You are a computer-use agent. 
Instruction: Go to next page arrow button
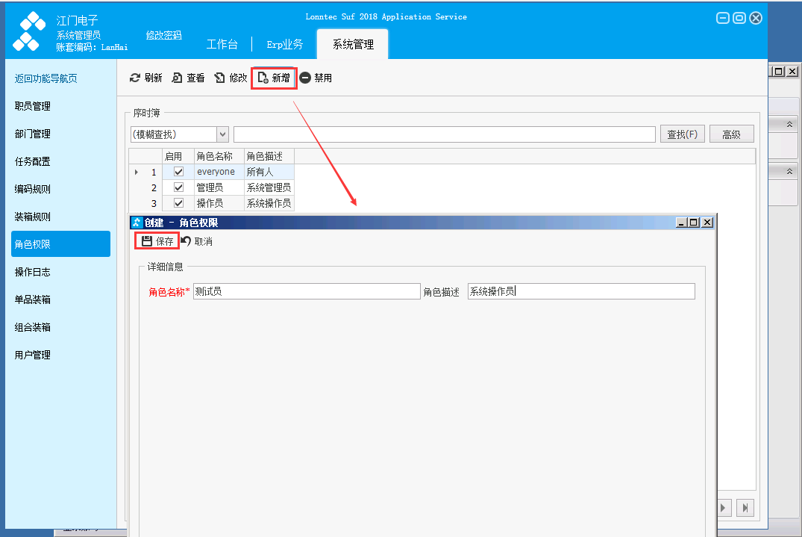click(723, 508)
